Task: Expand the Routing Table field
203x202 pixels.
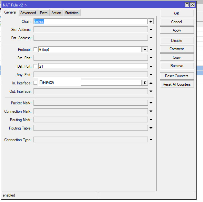Action: (151, 128)
